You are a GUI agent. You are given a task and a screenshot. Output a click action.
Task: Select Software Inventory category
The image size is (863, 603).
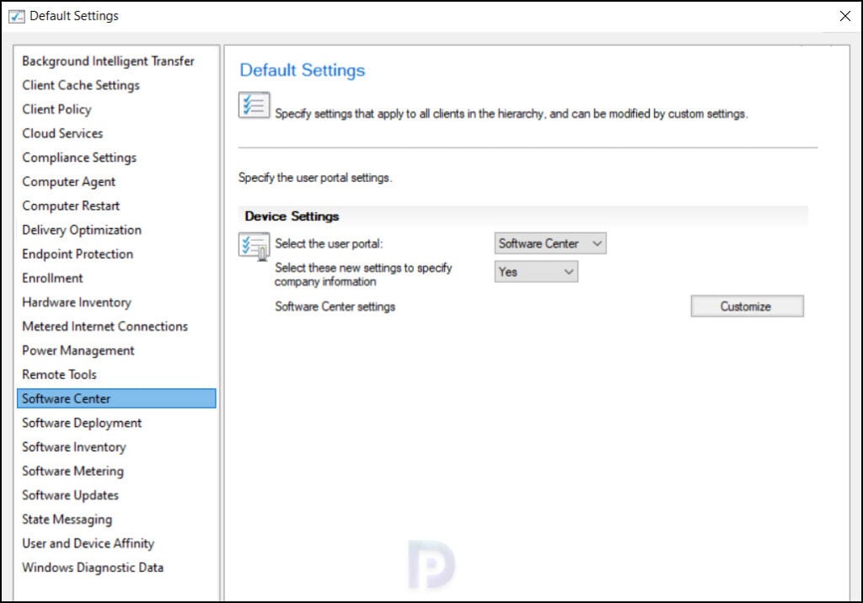[x=74, y=447]
